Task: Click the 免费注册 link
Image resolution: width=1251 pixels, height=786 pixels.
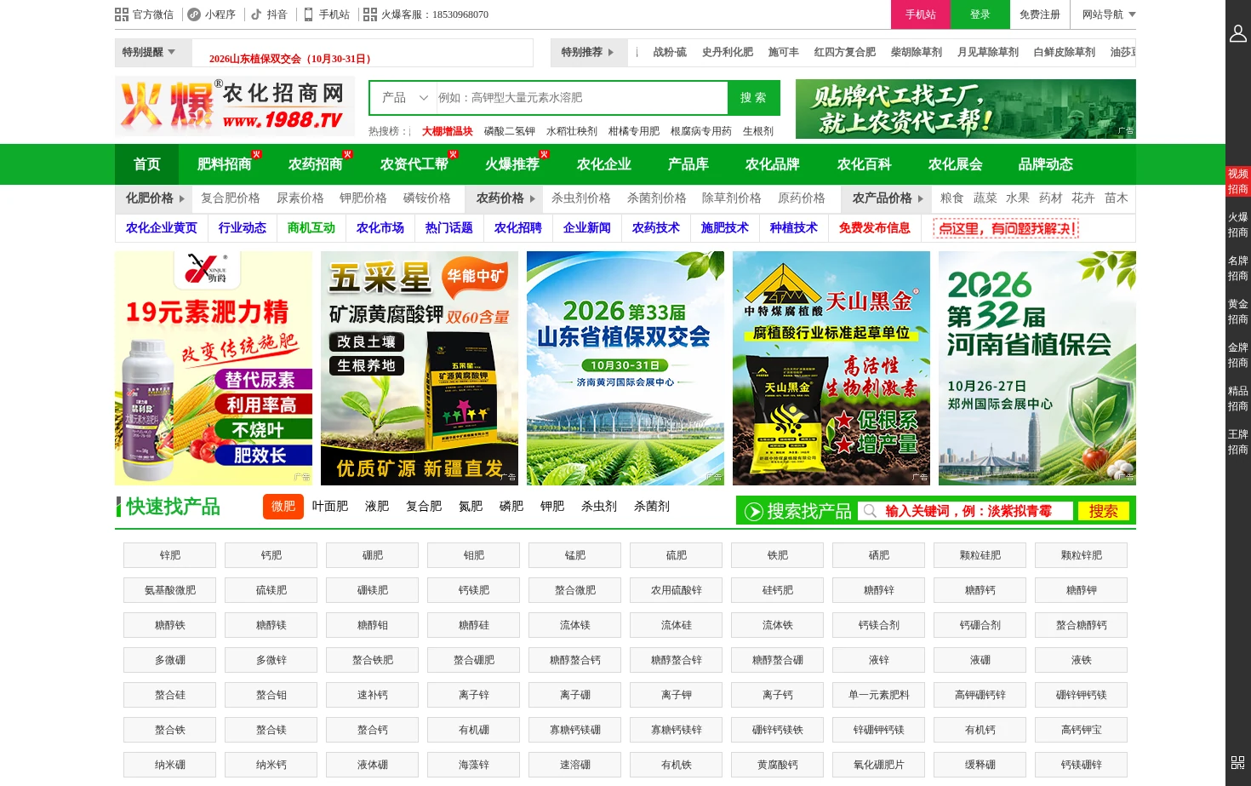Action: pos(1040,14)
